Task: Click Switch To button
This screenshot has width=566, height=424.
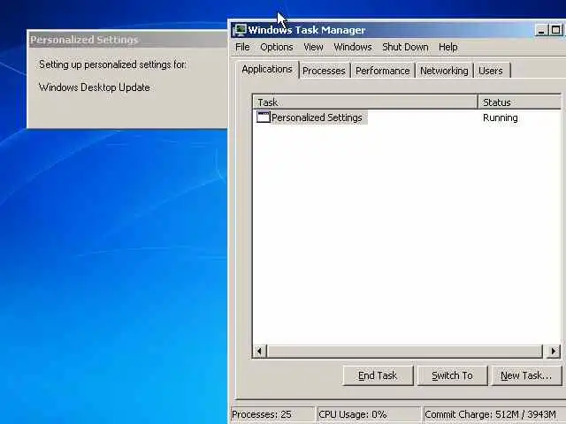Action: 452,375
